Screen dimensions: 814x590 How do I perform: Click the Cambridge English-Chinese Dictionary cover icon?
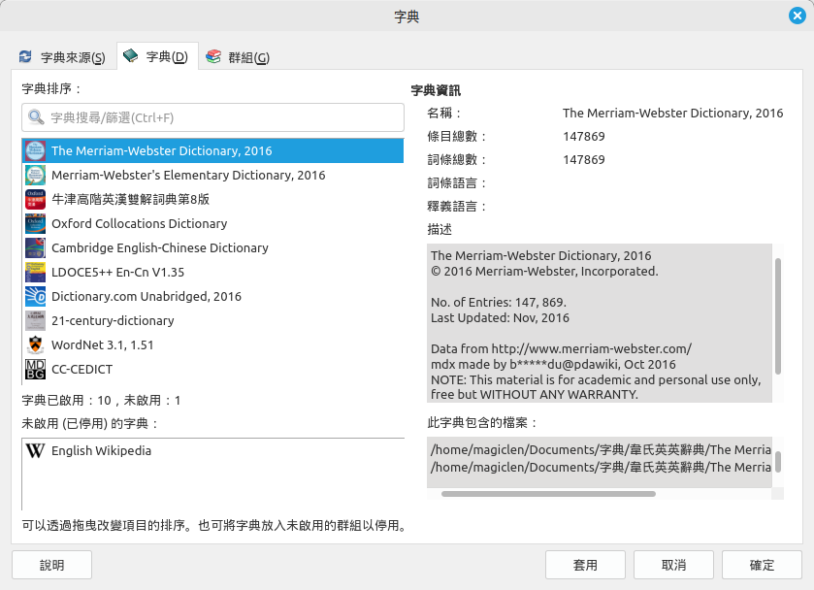pyautogui.click(x=35, y=247)
